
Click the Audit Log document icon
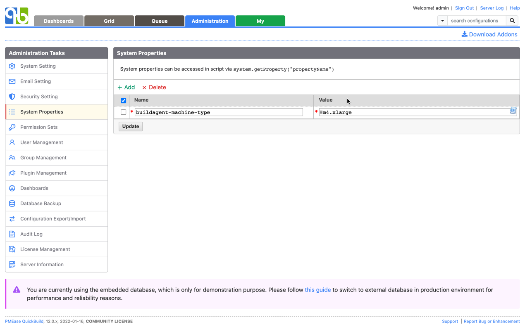(12, 234)
